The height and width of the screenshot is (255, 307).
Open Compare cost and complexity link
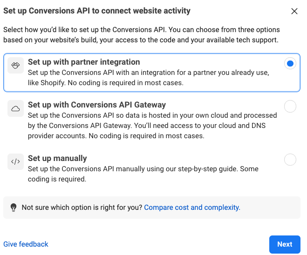tap(192, 208)
